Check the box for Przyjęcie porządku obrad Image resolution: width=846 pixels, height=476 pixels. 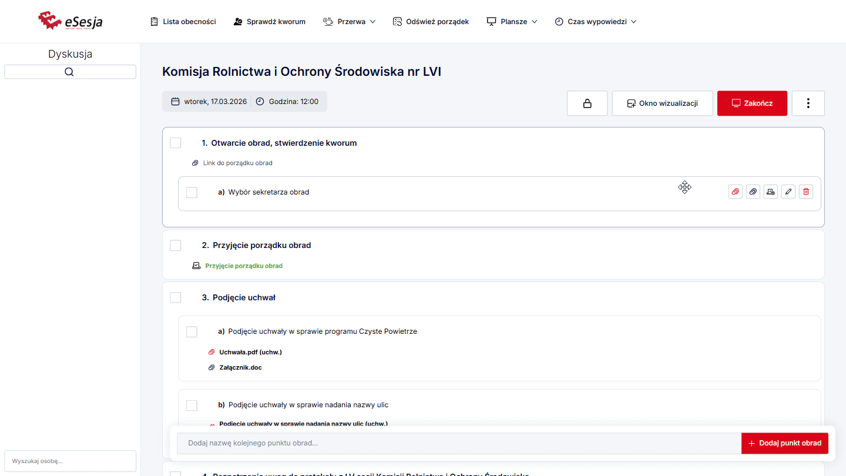pyautogui.click(x=175, y=245)
